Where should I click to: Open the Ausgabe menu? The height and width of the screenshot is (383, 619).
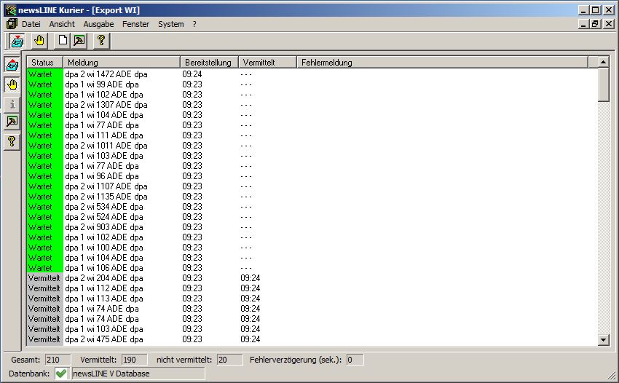tap(98, 24)
